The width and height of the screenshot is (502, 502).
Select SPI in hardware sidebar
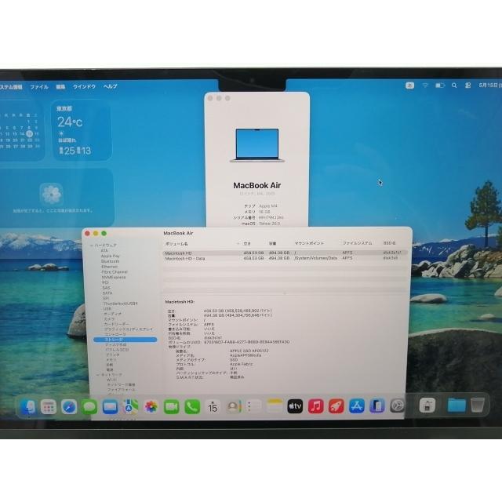(x=106, y=298)
